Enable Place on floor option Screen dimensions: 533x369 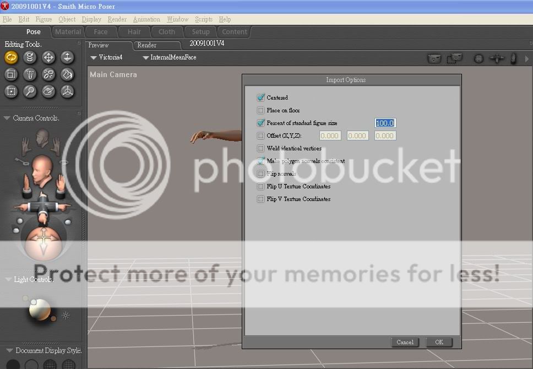[261, 111]
